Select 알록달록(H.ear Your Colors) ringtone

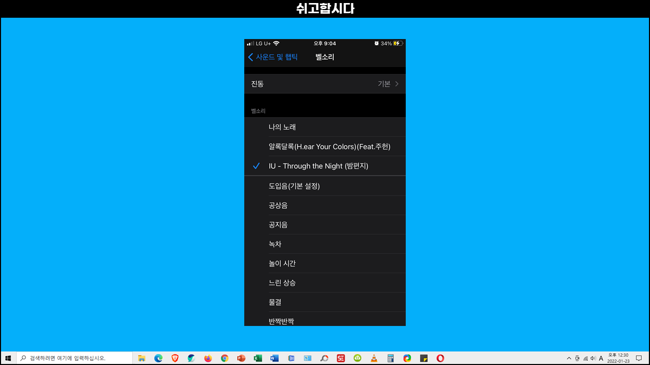[x=325, y=147]
